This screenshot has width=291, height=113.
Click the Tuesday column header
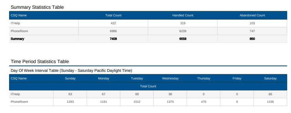[x=137, y=78]
